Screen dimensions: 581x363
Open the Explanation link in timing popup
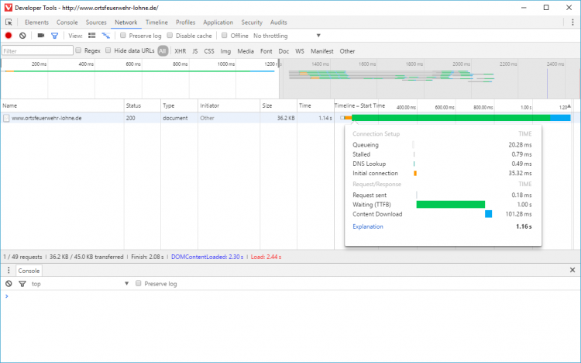pyautogui.click(x=367, y=226)
